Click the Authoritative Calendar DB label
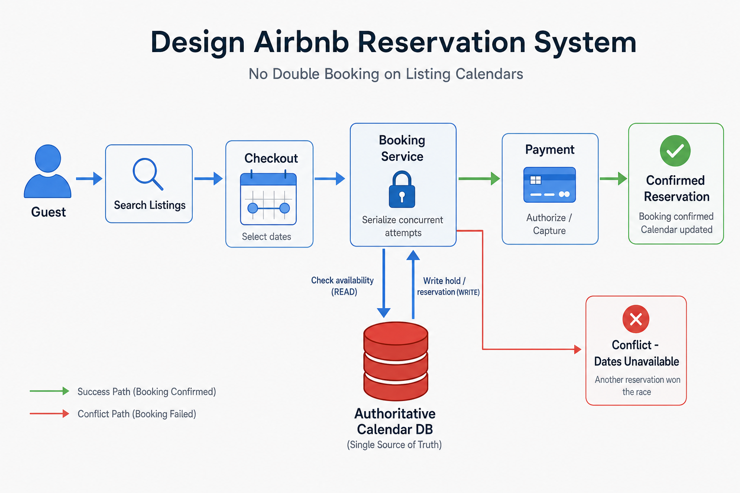 [395, 421]
